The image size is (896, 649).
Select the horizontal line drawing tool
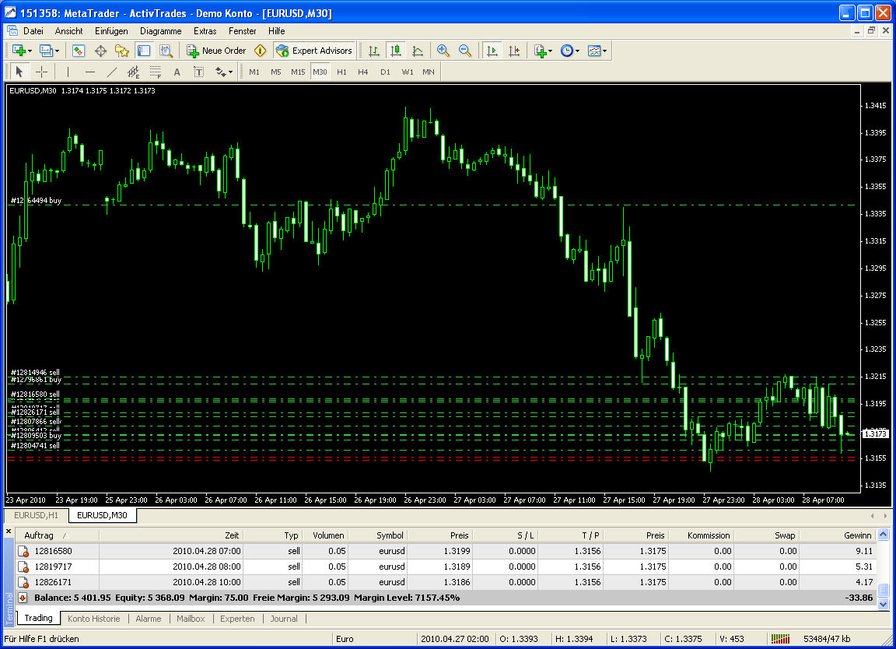89,71
